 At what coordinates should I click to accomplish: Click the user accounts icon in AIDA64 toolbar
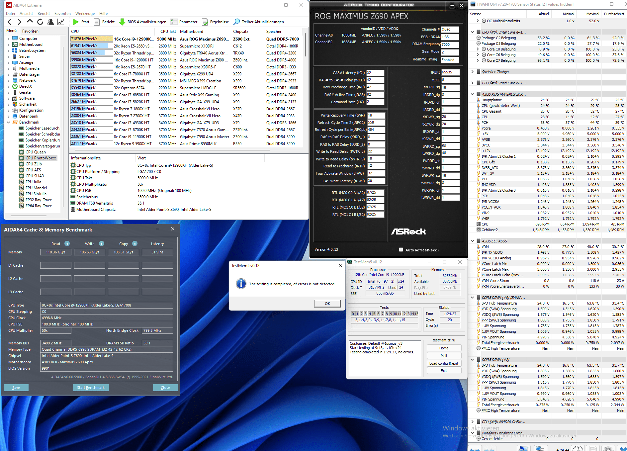(x=50, y=22)
